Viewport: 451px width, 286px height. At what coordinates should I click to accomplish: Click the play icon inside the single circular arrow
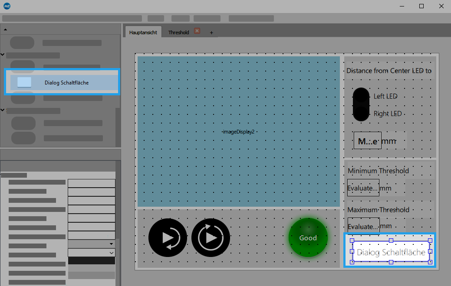click(211, 238)
